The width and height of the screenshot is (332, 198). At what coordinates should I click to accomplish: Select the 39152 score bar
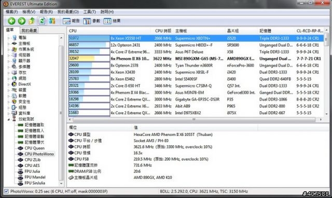[89, 52]
